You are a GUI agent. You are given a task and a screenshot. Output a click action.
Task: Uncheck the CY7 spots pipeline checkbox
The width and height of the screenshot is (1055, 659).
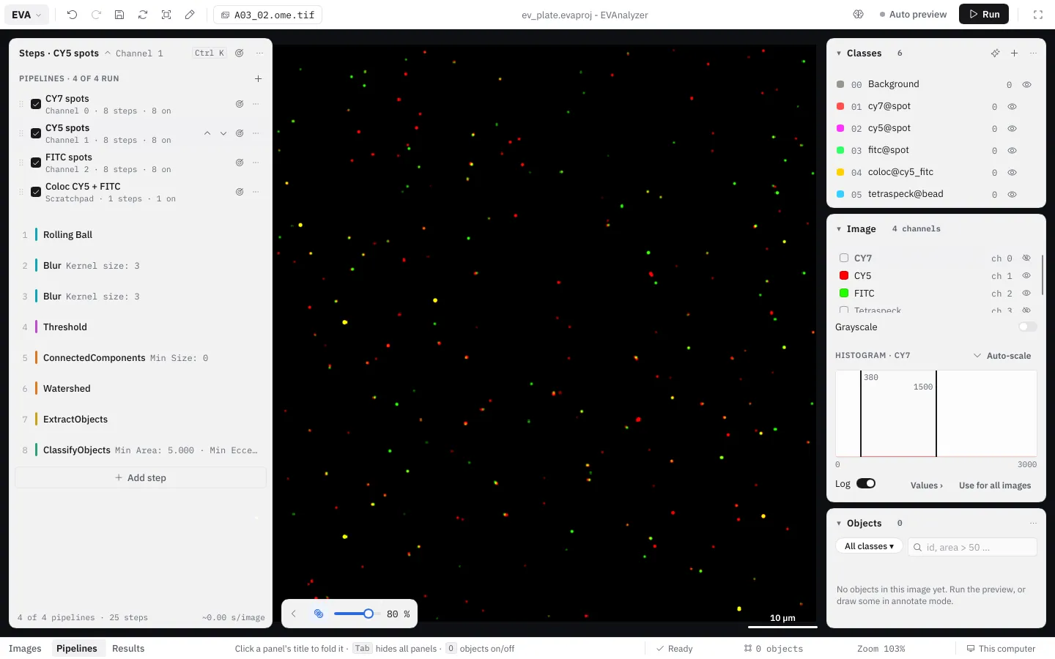pos(36,104)
